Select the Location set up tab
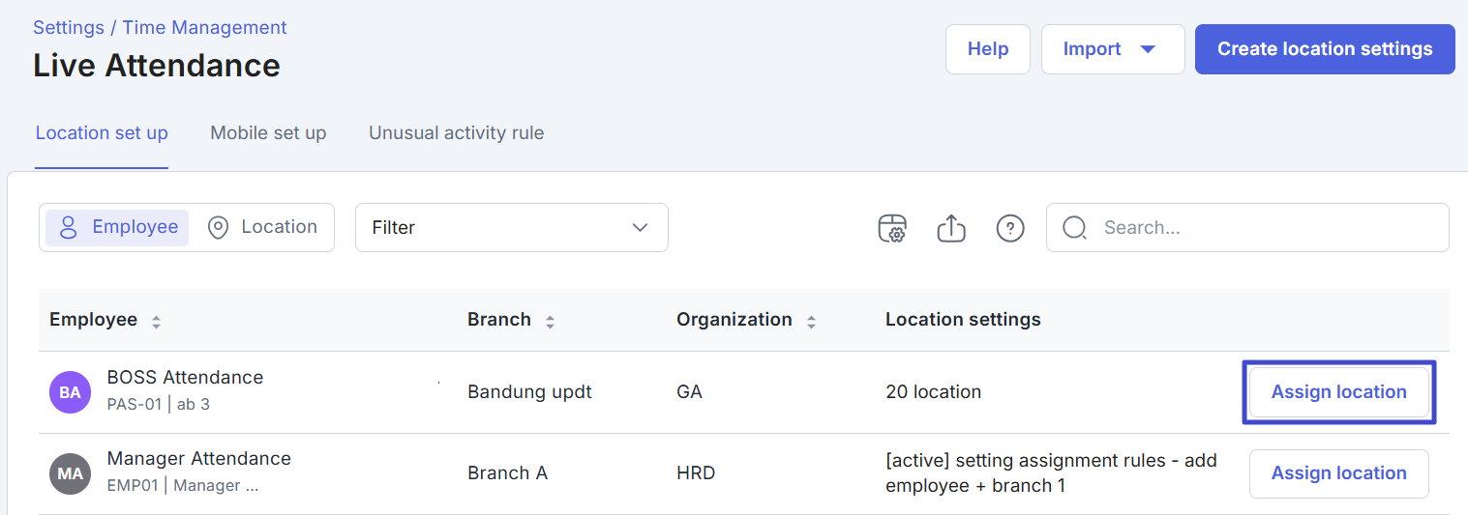Screen dimensions: 1468x515 click(102, 133)
